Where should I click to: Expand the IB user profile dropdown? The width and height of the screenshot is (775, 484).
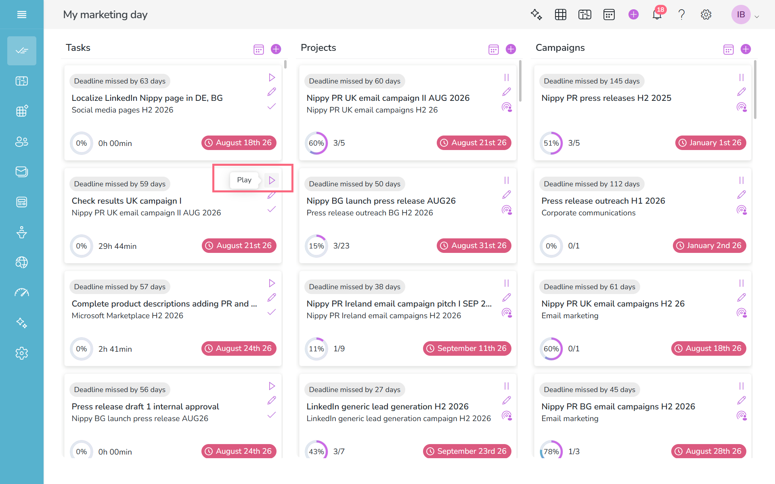point(757,17)
